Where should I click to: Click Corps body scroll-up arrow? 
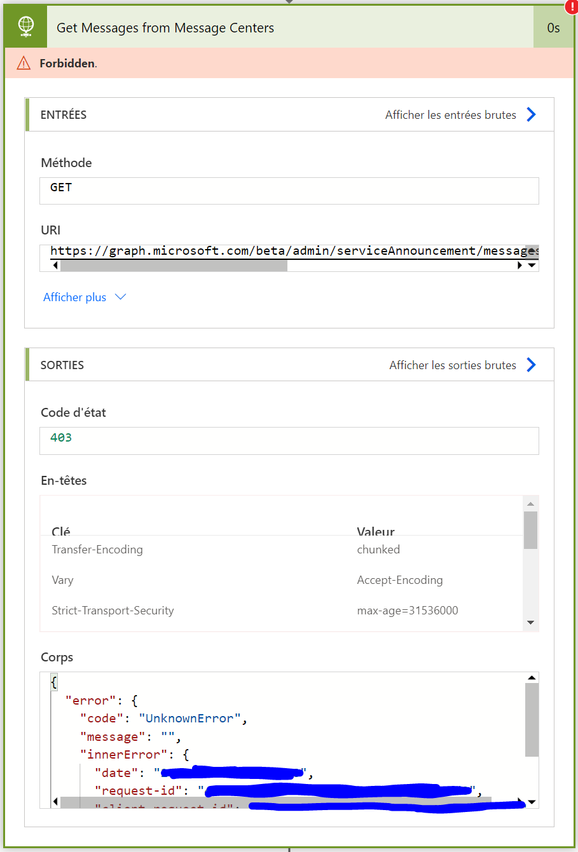(x=532, y=679)
